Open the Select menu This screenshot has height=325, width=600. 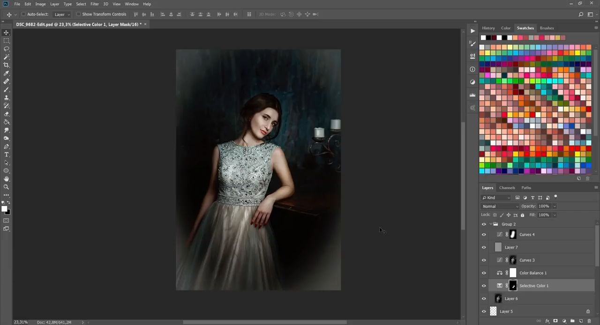[x=81, y=4]
